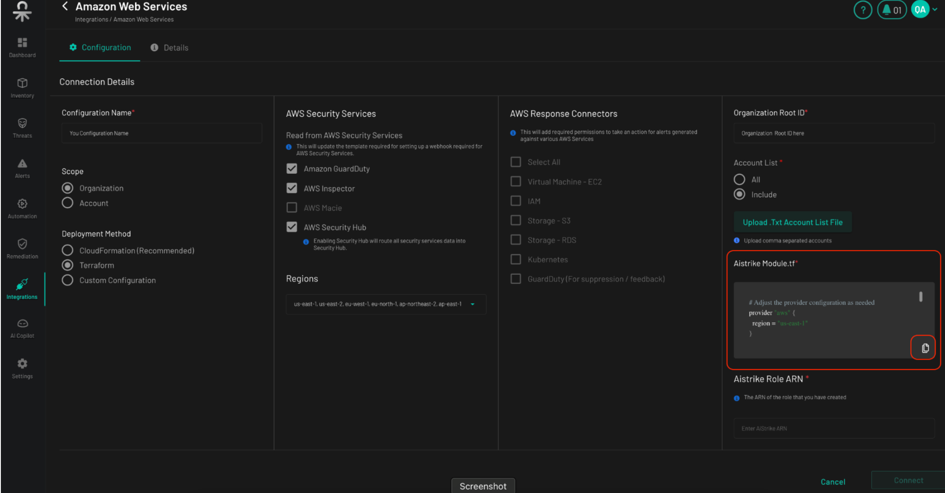This screenshot has height=493, width=945.
Task: Copy the Aistrike Module.tf code
Action: pyautogui.click(x=925, y=348)
